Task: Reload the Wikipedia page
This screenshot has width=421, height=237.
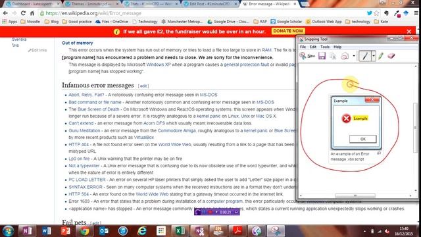Action: coord(23,13)
